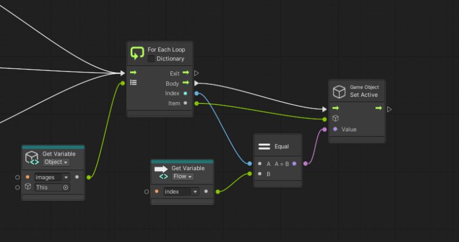Click the This game object field

52,187
